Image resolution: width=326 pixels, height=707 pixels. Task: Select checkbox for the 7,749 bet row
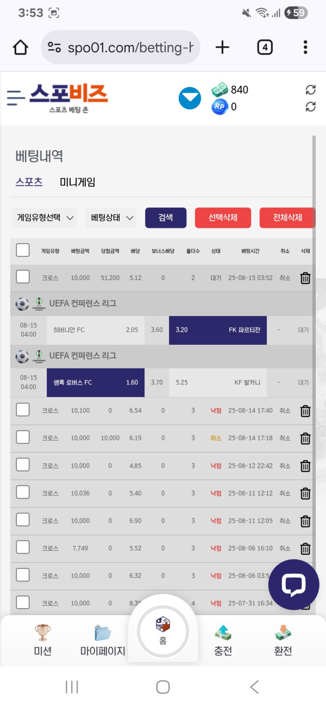pos(23,548)
